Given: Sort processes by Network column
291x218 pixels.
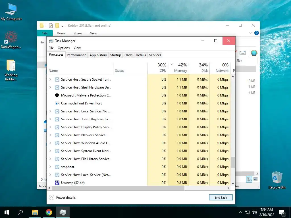Looking at the screenshot, I should pyautogui.click(x=220, y=68).
